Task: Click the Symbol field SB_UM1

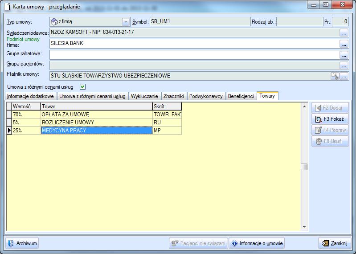Action: (200, 22)
